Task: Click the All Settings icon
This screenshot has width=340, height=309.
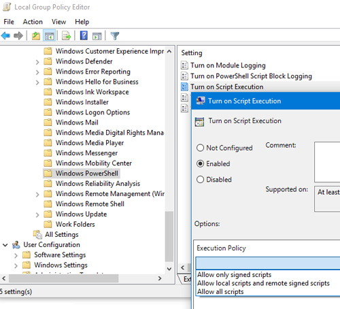Action: (37, 234)
